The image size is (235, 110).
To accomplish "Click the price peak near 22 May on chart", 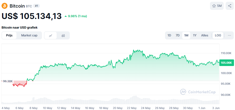I will point(133,50).
